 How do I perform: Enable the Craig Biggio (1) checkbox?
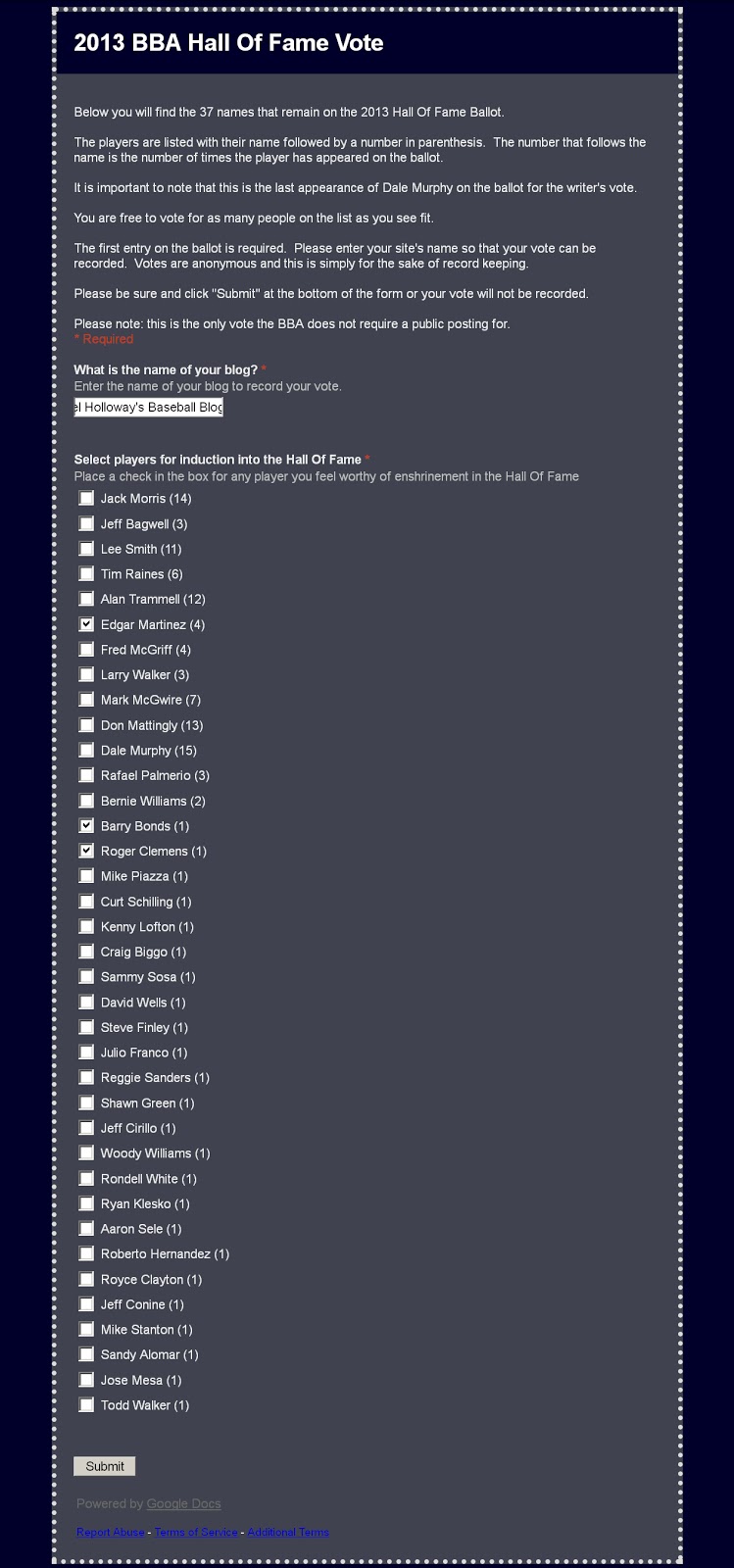coord(86,952)
